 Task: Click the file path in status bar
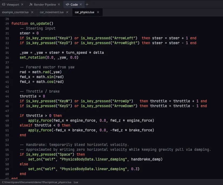pos(37,182)
